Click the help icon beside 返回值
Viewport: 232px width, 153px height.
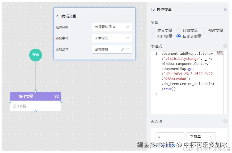[226, 121]
